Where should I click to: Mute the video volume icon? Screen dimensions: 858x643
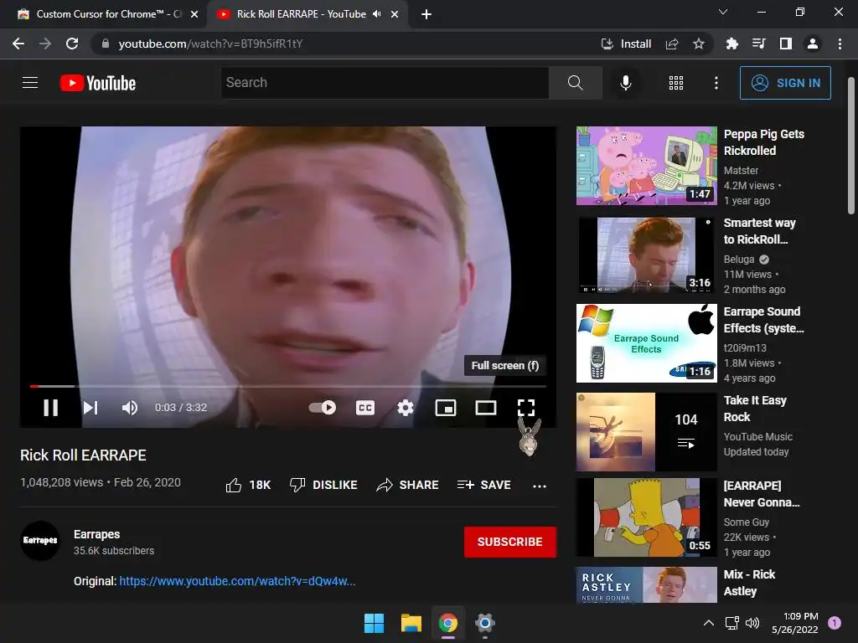[x=130, y=408]
